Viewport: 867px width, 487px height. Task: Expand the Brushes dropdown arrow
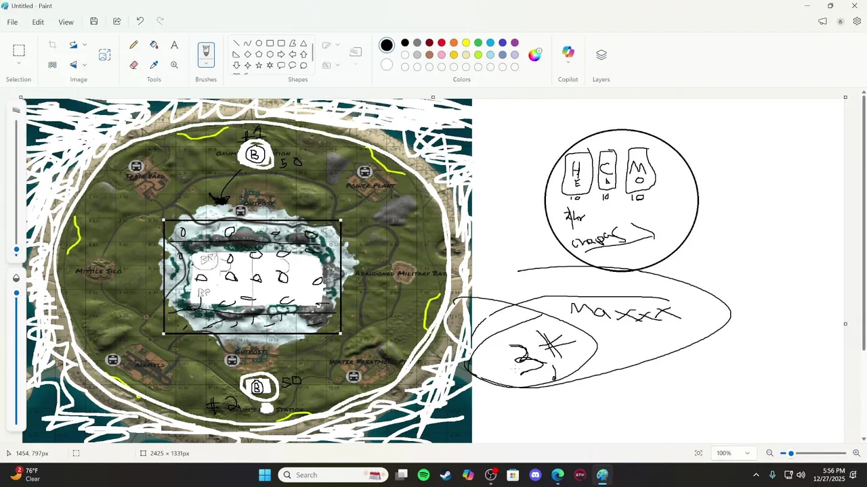point(206,64)
